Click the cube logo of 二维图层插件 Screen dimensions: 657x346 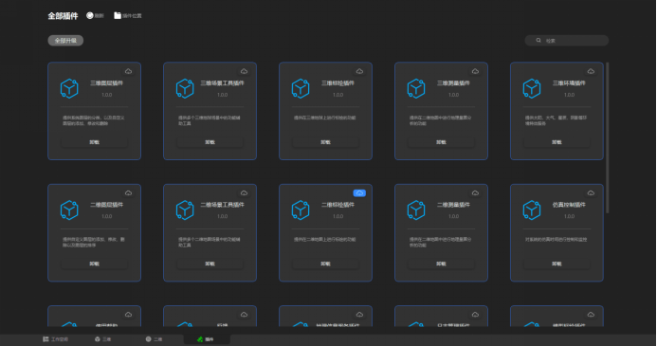pyautogui.click(x=69, y=210)
